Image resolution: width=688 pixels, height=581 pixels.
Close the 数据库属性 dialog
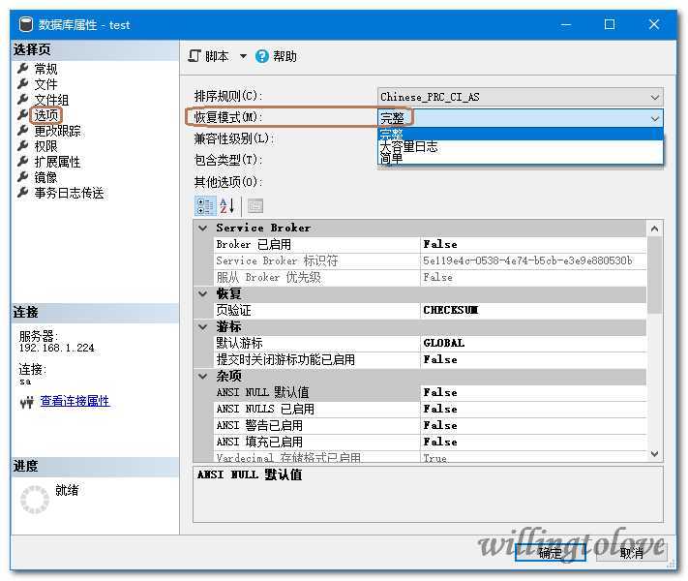point(654,24)
